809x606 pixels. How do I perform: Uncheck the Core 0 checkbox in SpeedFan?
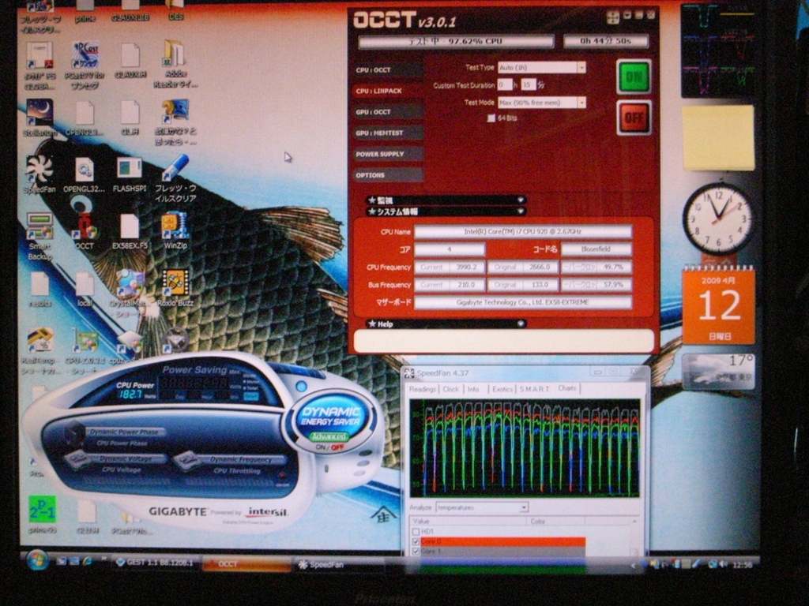click(416, 542)
